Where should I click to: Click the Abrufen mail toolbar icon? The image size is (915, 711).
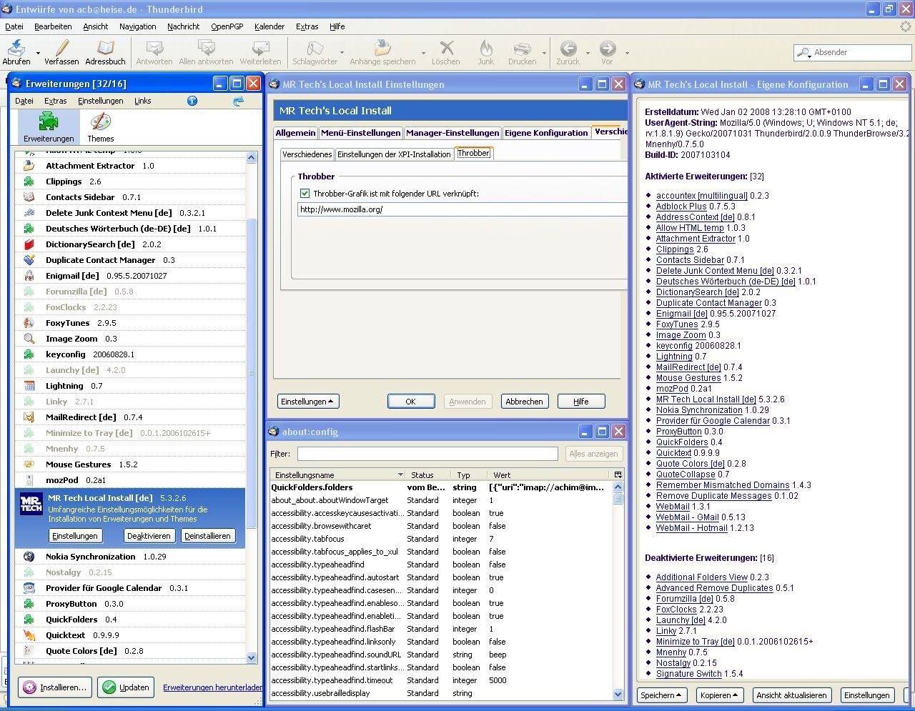pyautogui.click(x=16, y=48)
